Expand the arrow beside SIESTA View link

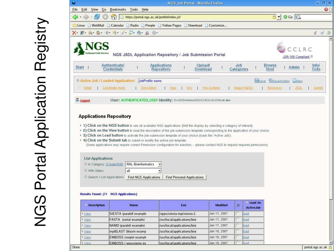pos(83,213)
